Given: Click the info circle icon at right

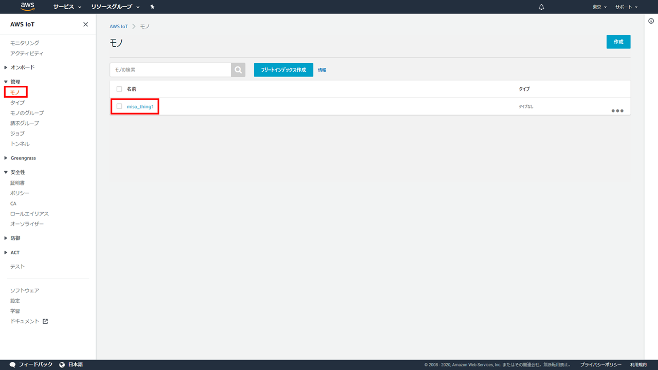Looking at the screenshot, I should pos(651,21).
